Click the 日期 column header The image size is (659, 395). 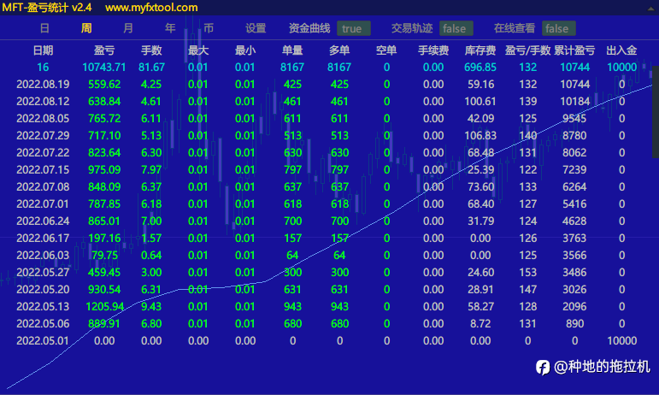point(43,50)
